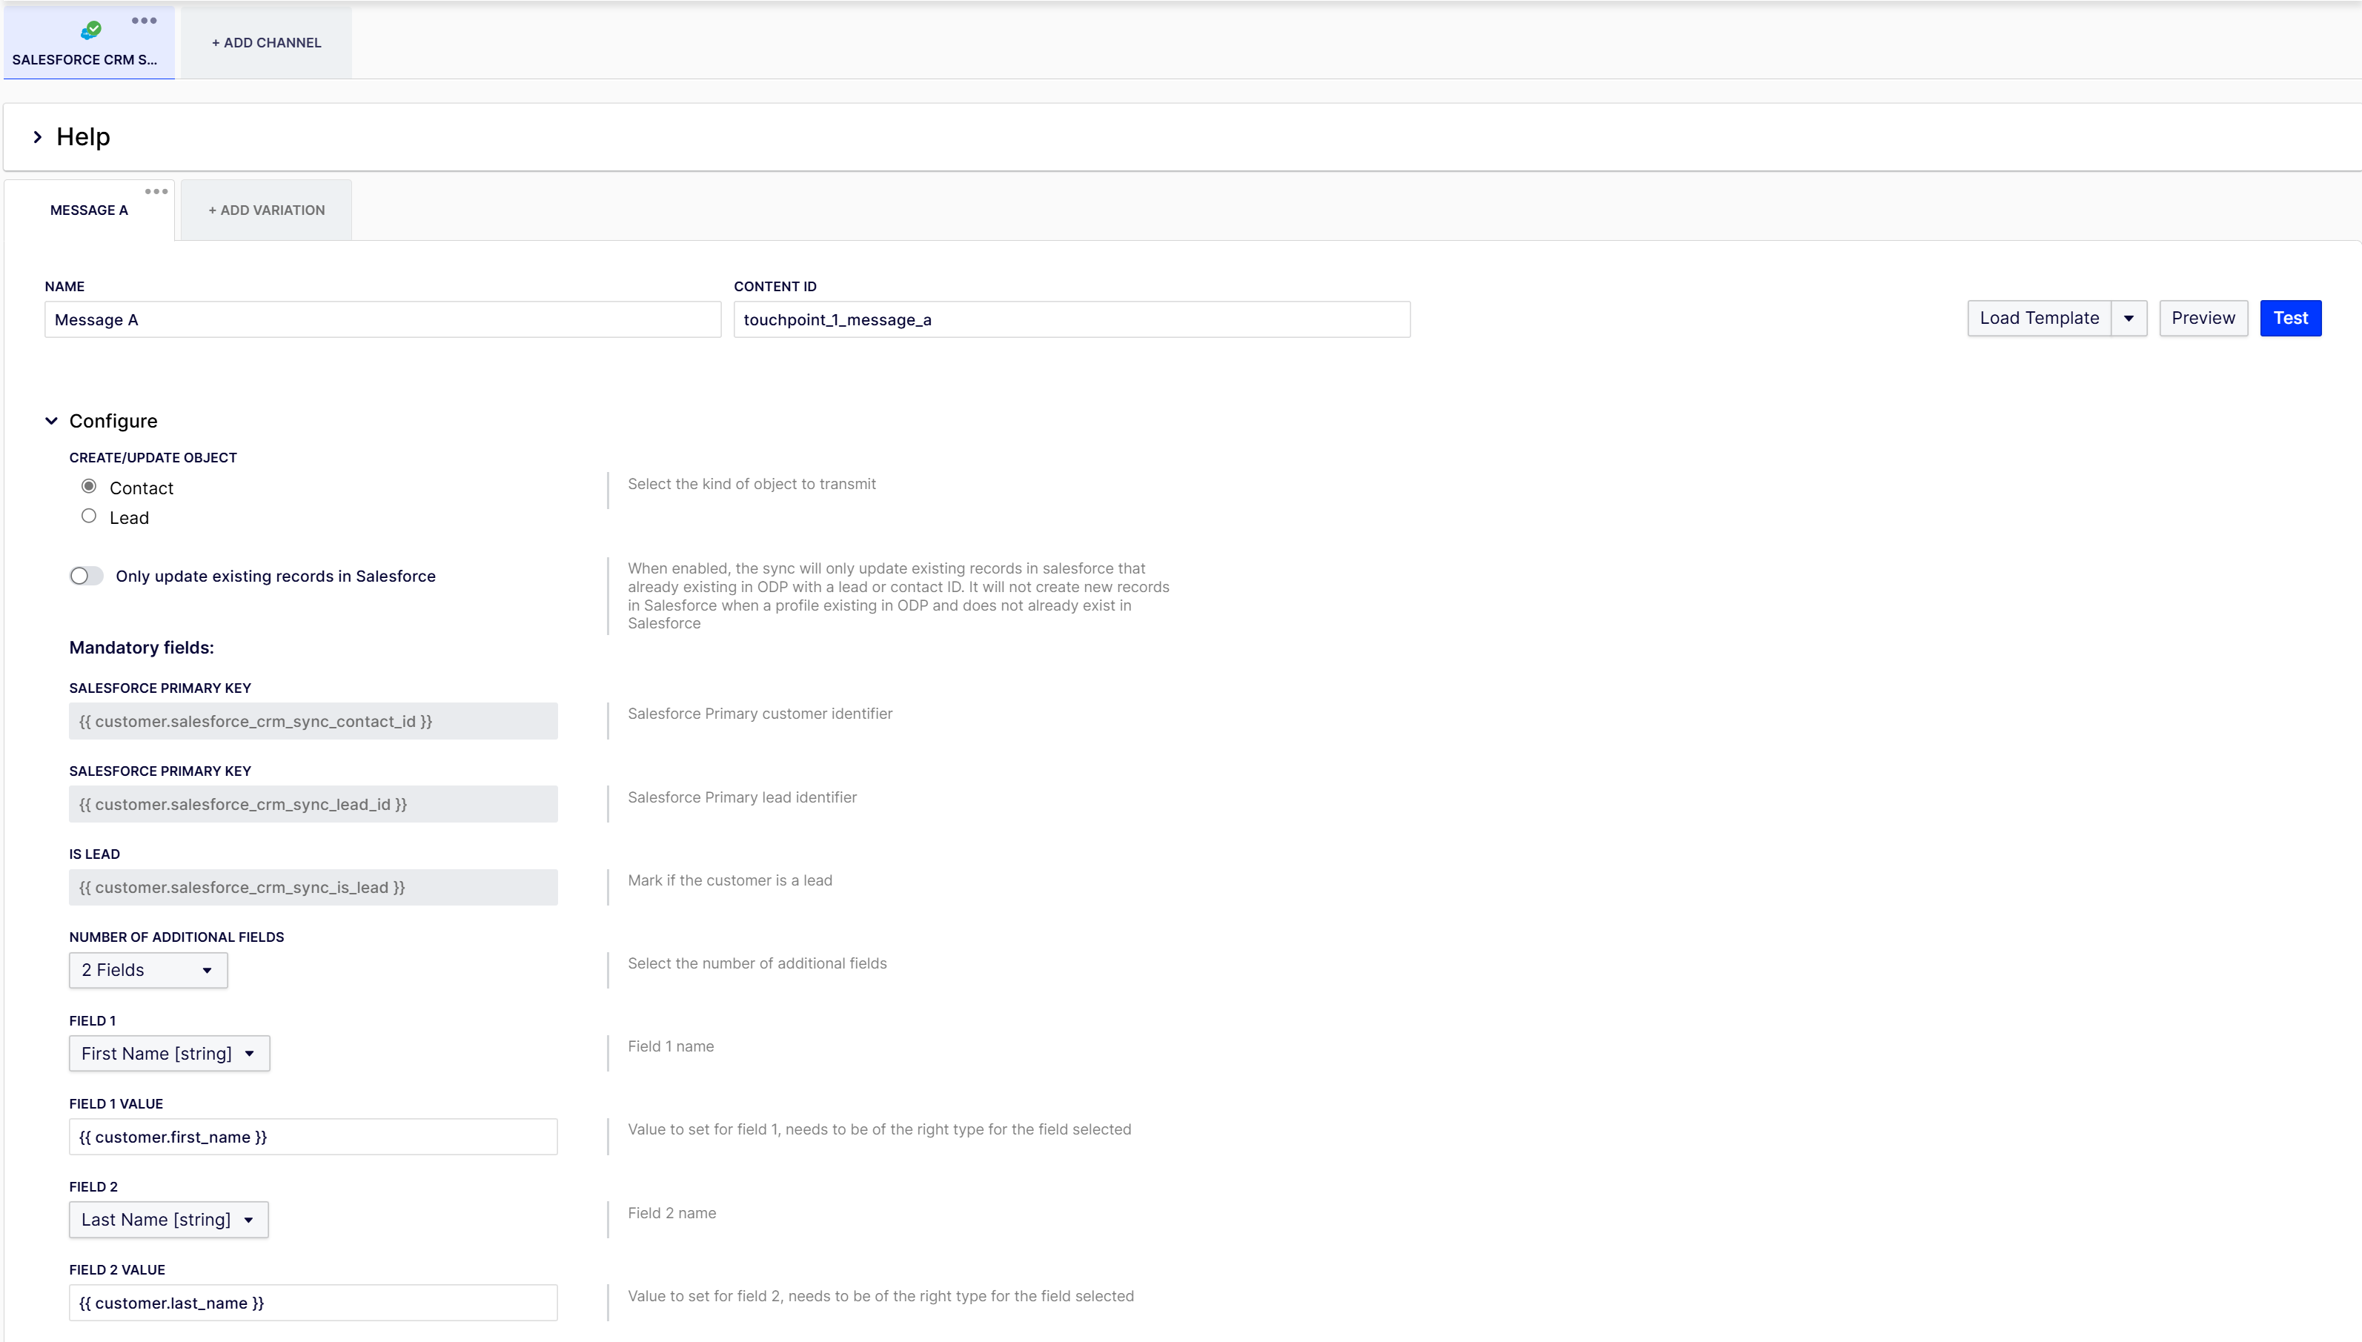The height and width of the screenshot is (1342, 2362).
Task: Click the 'Only update existing records in Salesforce' label
Action: (276, 576)
